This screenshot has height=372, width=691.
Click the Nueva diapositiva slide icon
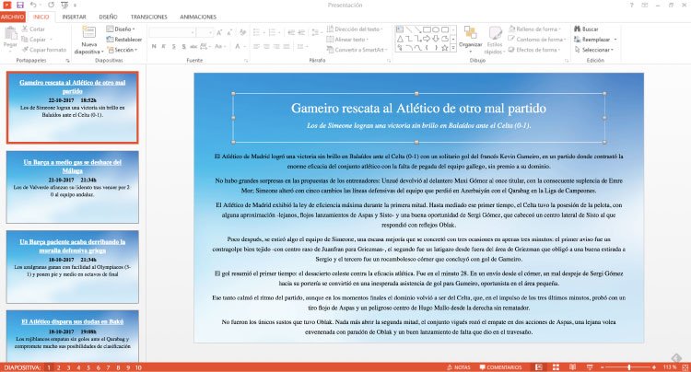88,32
